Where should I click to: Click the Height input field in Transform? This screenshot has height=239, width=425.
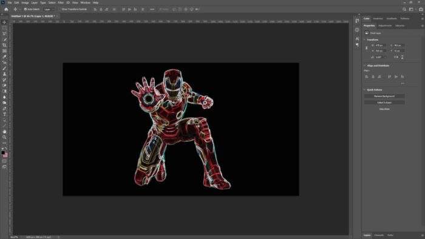381,51
